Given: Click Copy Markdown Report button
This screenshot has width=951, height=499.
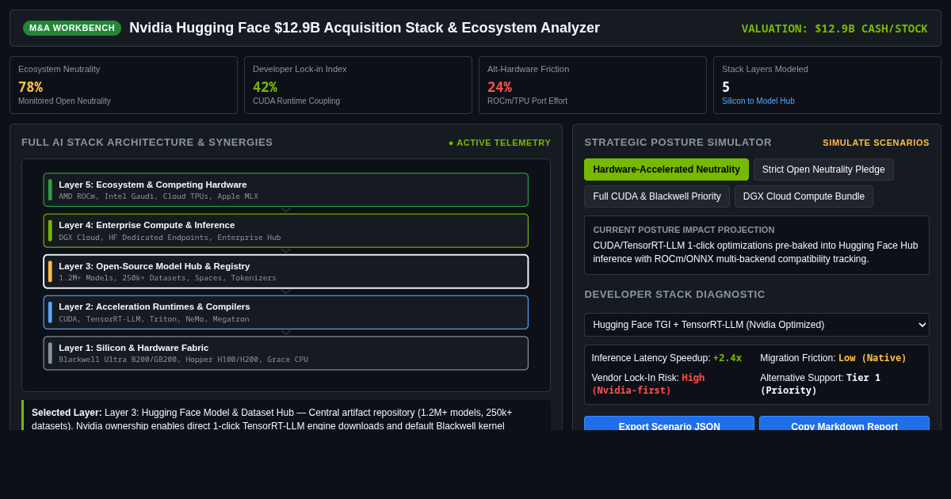Looking at the screenshot, I should tap(844, 424).
